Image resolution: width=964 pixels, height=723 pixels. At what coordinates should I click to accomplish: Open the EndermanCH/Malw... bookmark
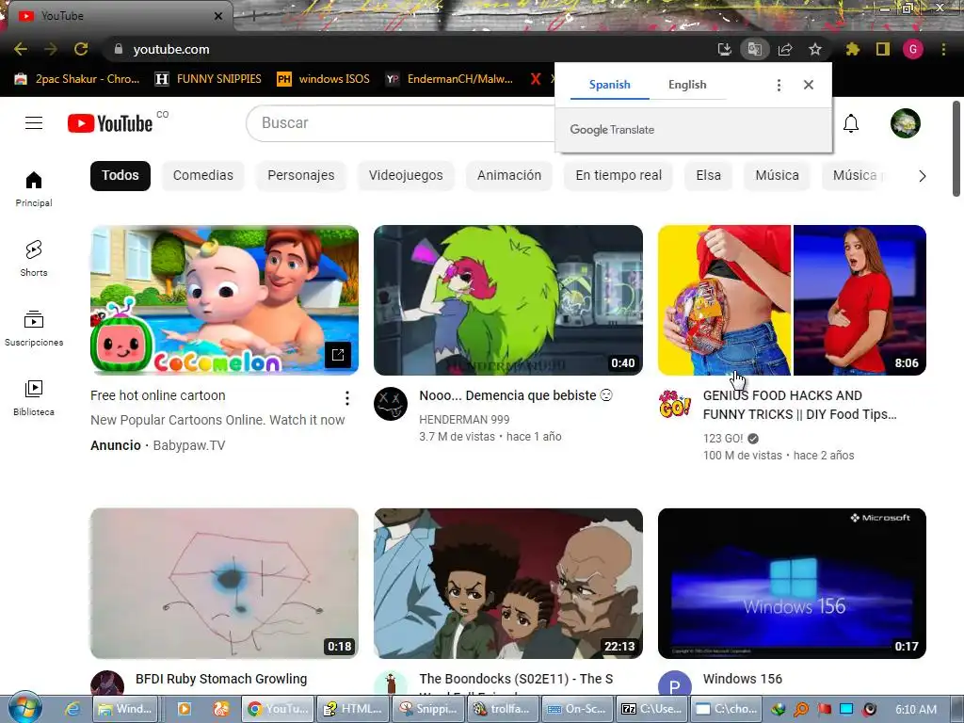click(x=450, y=79)
